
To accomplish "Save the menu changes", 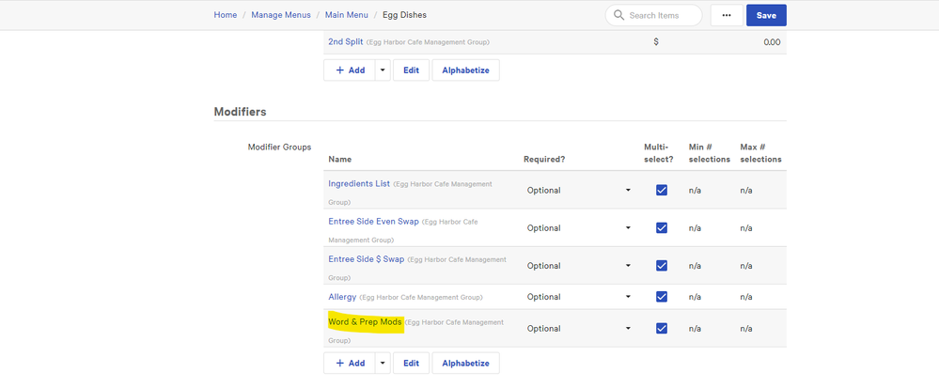I will [x=766, y=16].
